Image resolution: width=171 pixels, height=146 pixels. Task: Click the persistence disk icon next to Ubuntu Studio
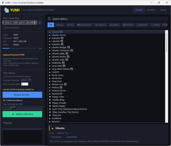click(68, 57)
